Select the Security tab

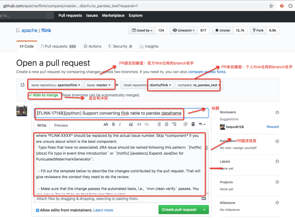(120, 46)
